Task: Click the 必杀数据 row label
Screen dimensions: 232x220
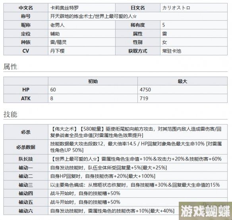Action: click(26, 147)
